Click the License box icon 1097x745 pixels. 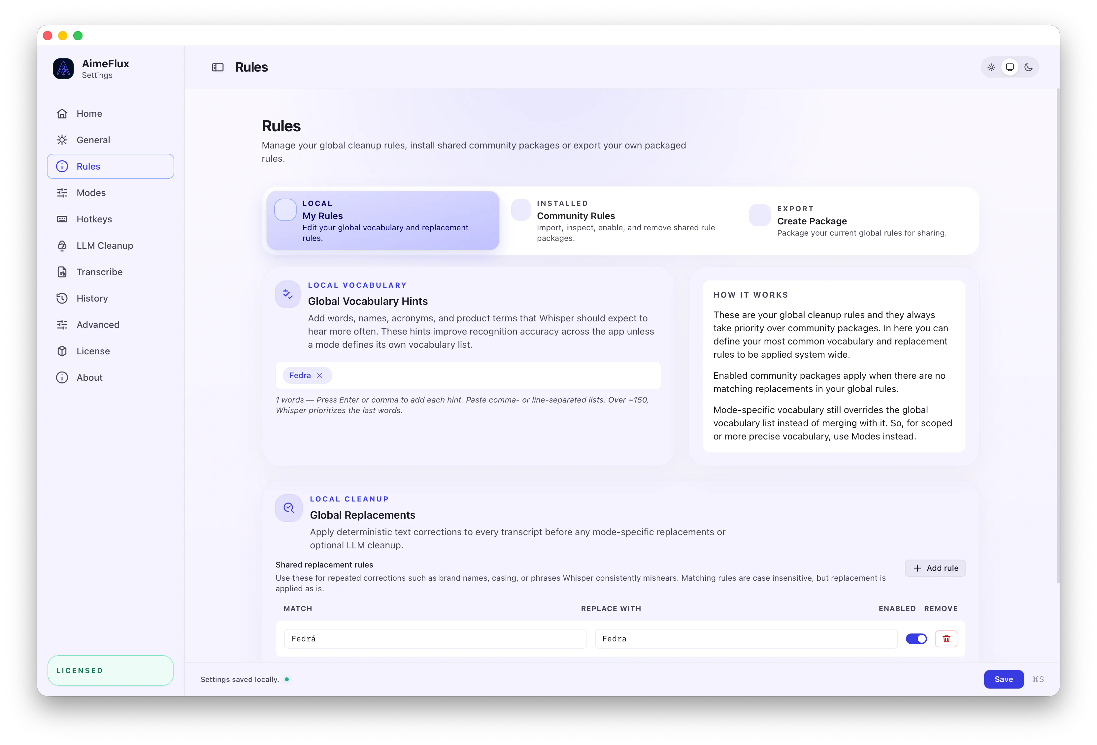(62, 351)
